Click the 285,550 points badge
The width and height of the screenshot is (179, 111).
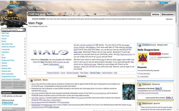click(155, 54)
